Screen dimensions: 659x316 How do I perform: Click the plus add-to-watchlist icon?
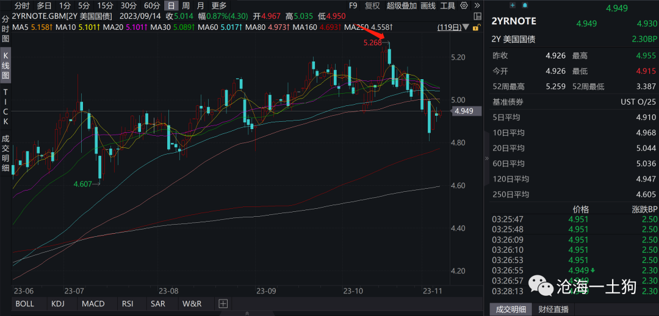513,5
